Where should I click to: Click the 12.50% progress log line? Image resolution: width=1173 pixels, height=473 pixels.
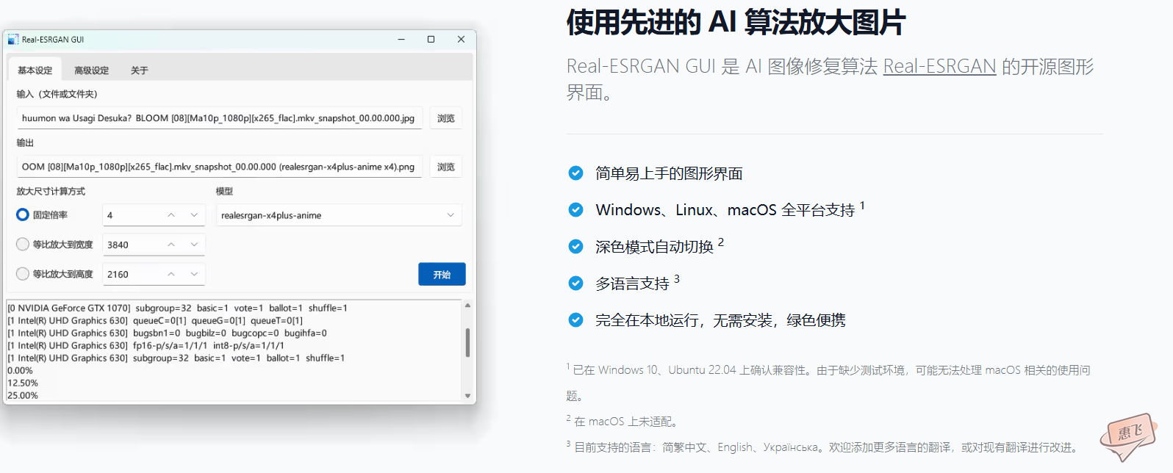[23, 383]
